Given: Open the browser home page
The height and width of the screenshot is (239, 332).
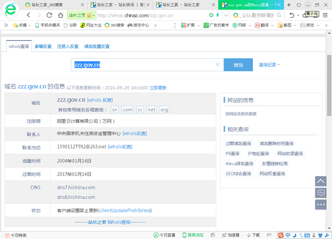Looking at the screenshot, I should point(61,15).
